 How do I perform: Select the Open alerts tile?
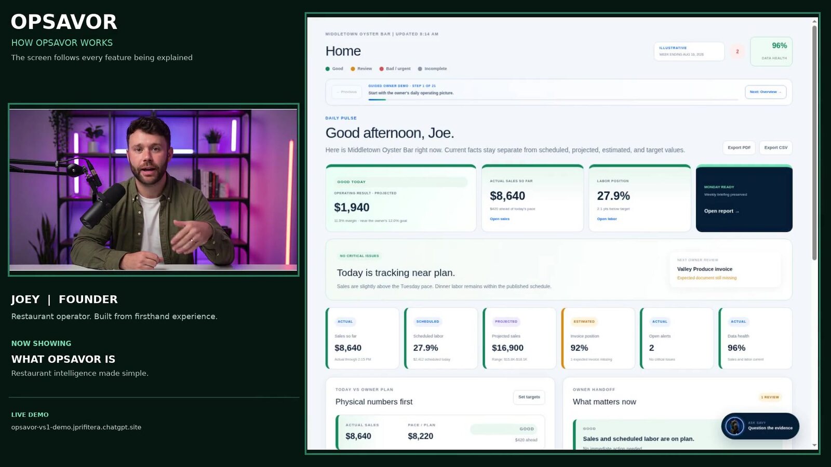pyautogui.click(x=677, y=338)
